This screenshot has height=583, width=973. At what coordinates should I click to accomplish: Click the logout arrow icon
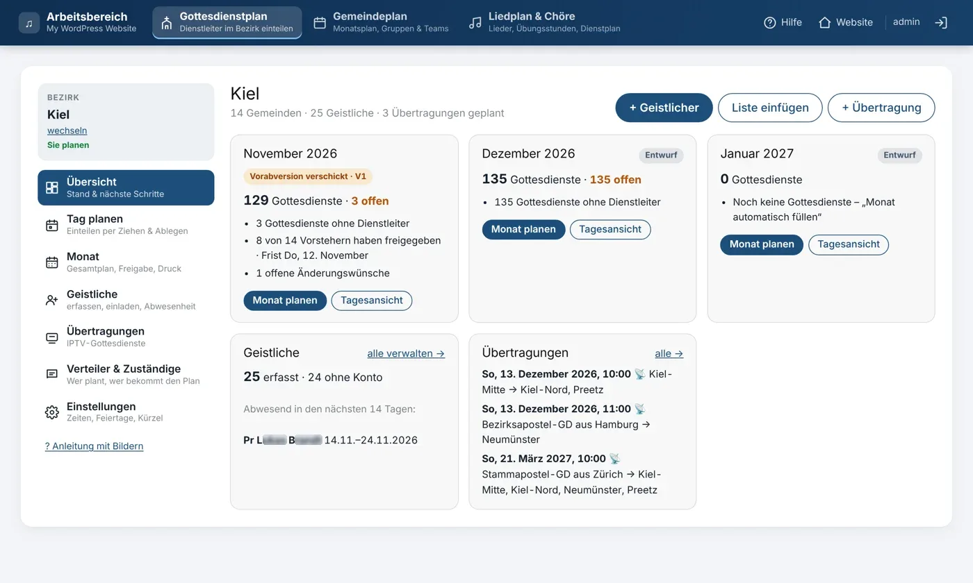tap(941, 22)
